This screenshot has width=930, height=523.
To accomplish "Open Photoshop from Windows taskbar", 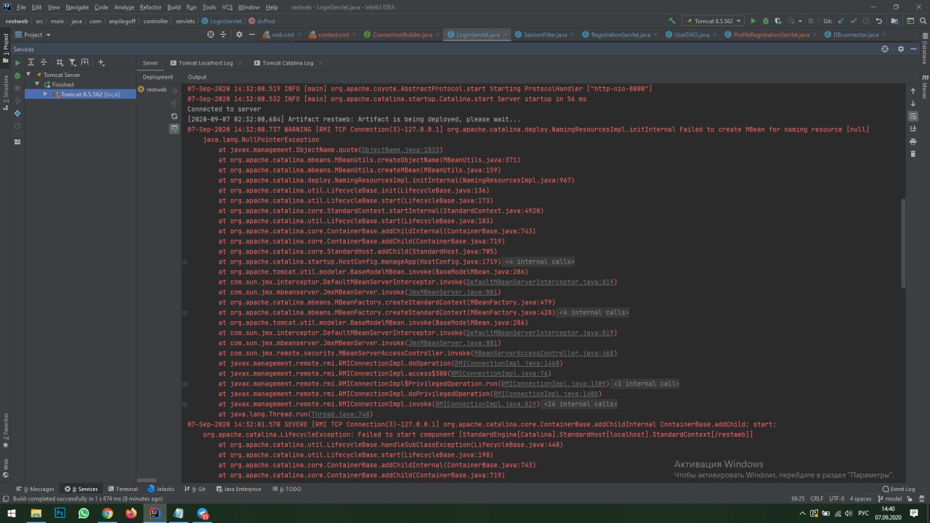I will 60,513.
